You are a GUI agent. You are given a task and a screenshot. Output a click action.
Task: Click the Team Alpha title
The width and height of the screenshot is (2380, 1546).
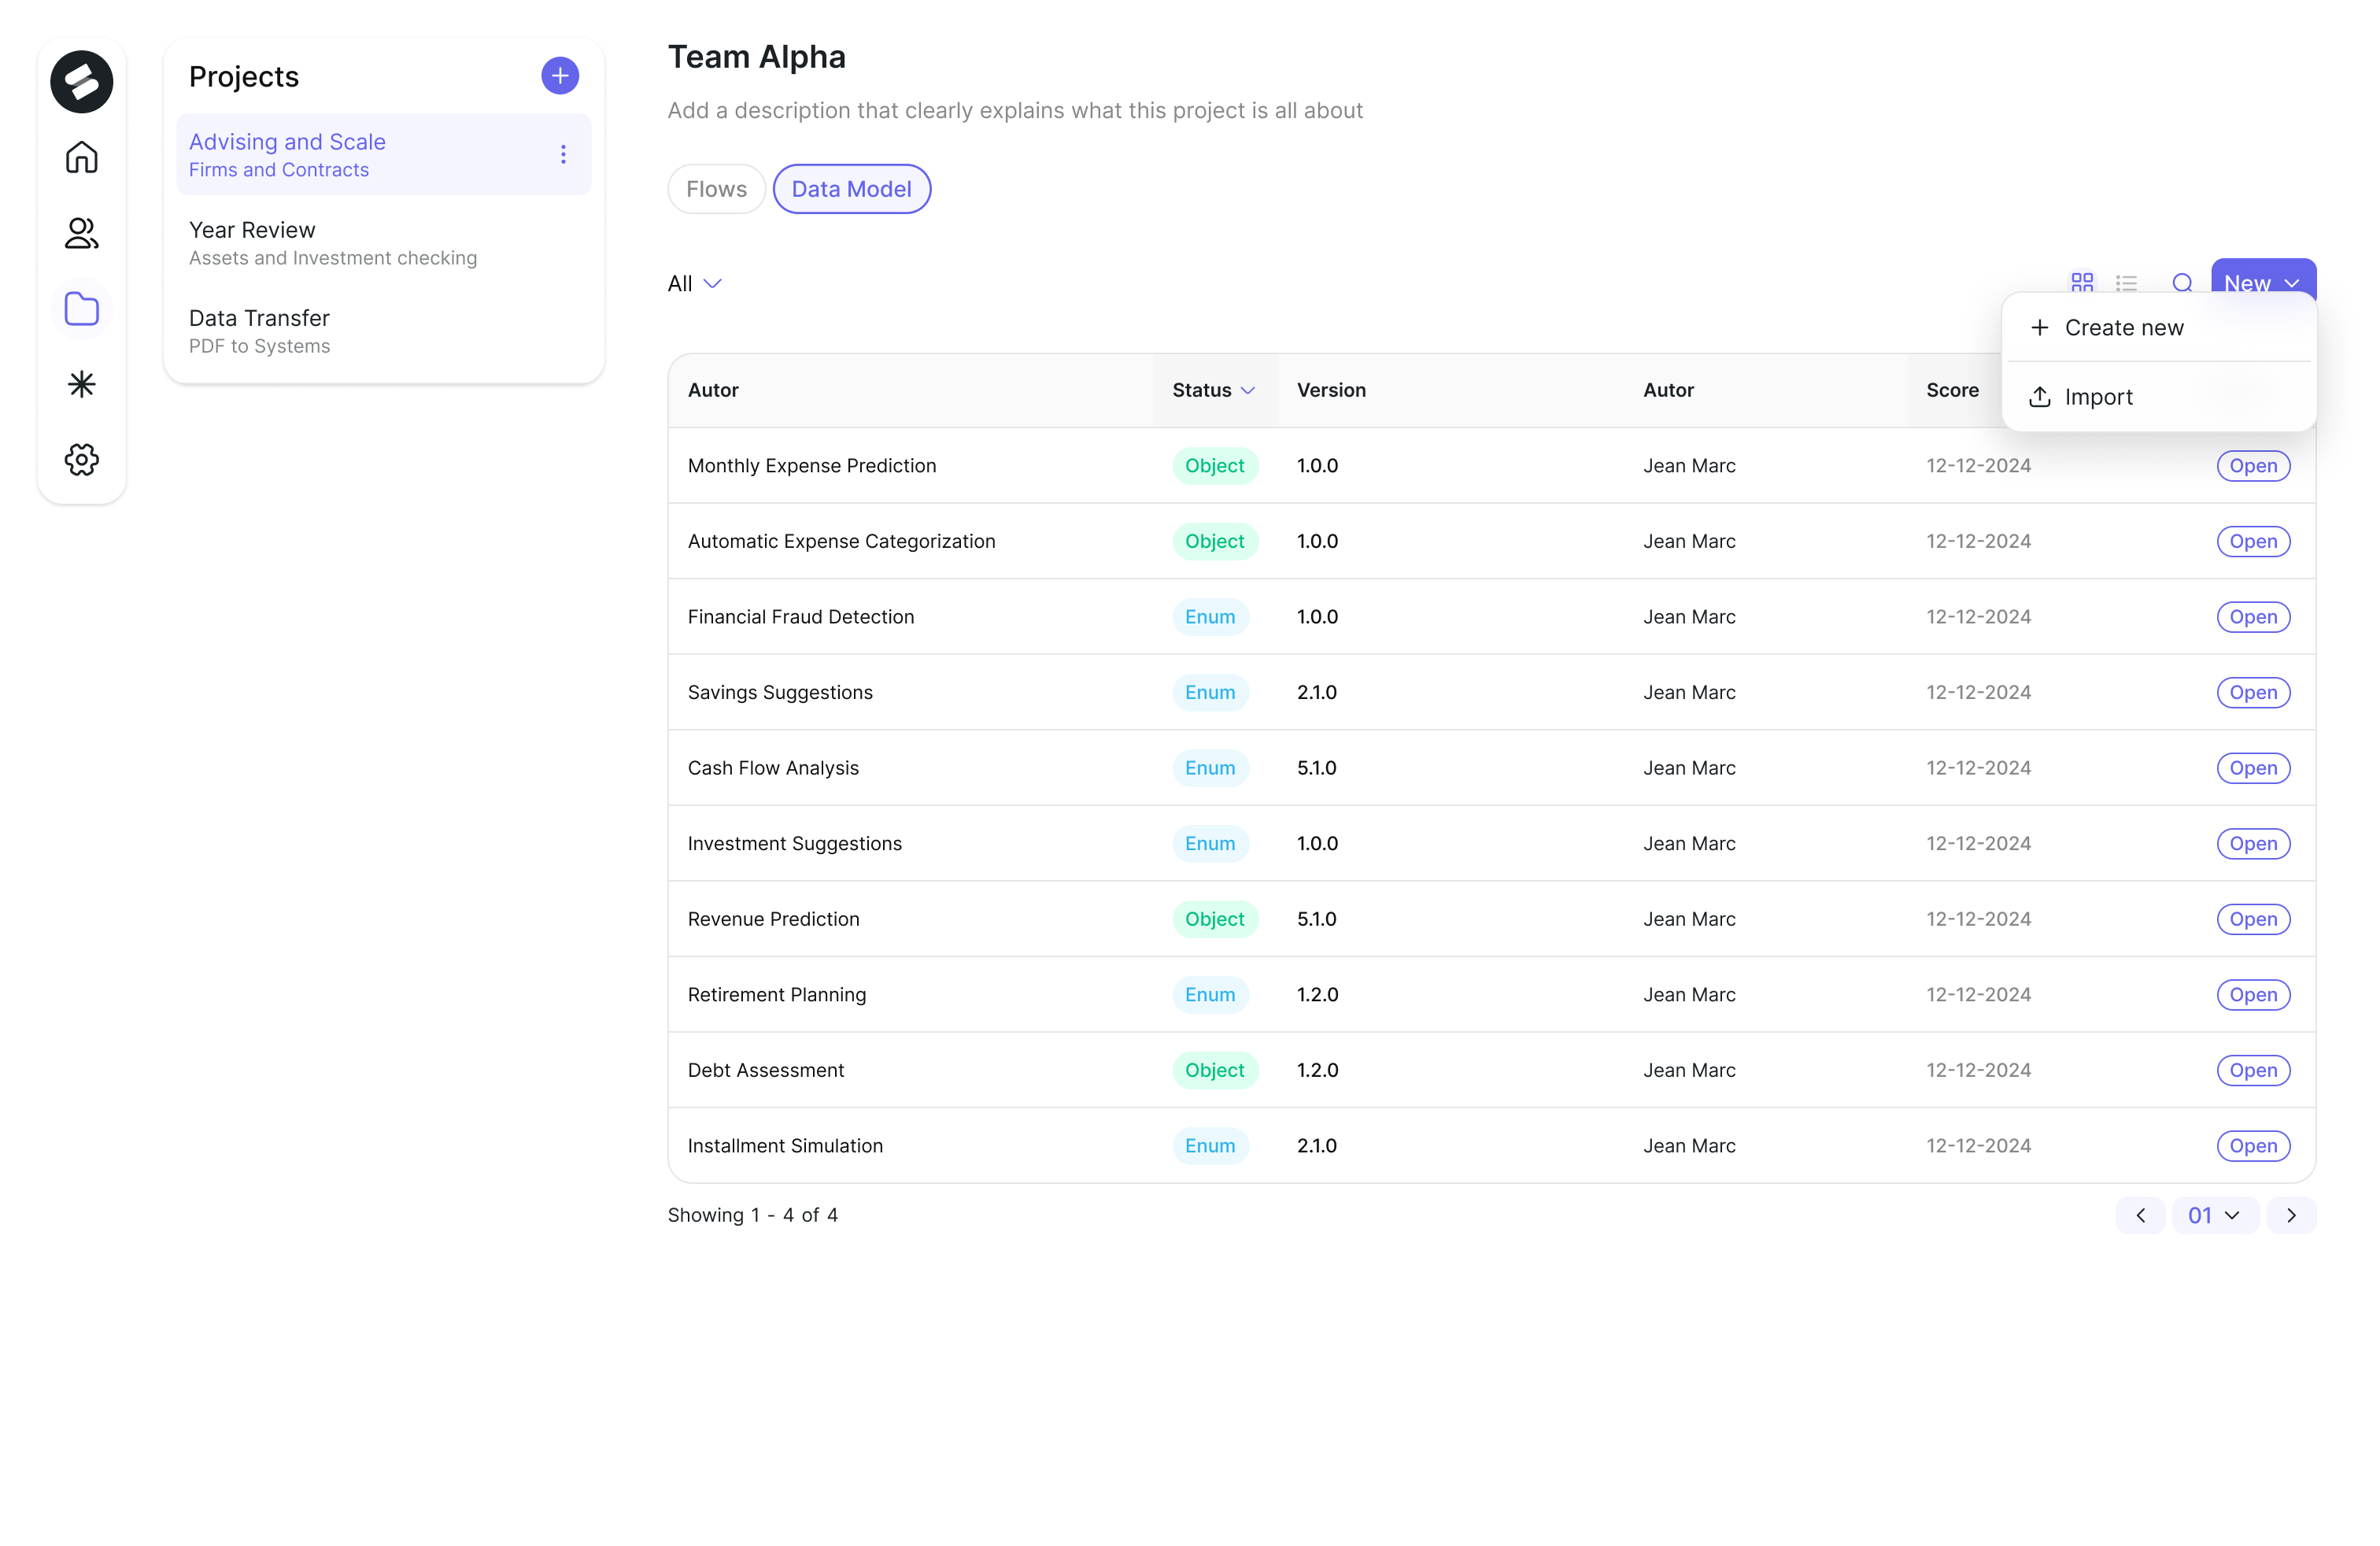pos(756,57)
